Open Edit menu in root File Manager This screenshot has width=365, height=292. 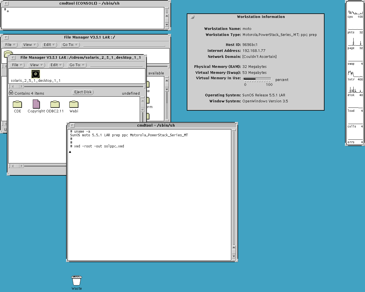tap(49, 45)
